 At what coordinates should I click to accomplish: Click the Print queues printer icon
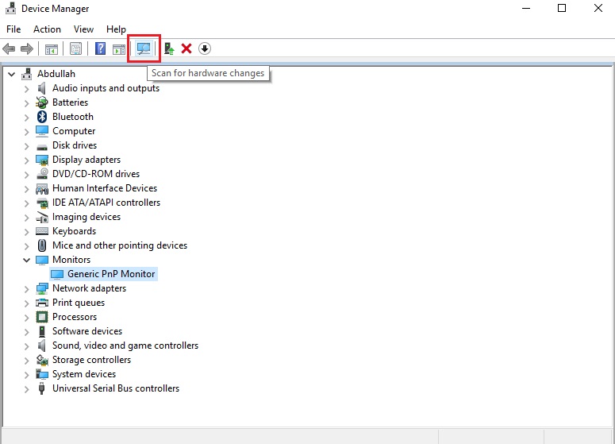[x=42, y=303]
